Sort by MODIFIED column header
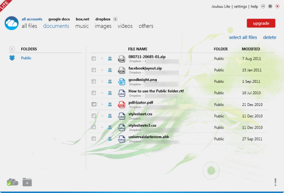 (251, 49)
